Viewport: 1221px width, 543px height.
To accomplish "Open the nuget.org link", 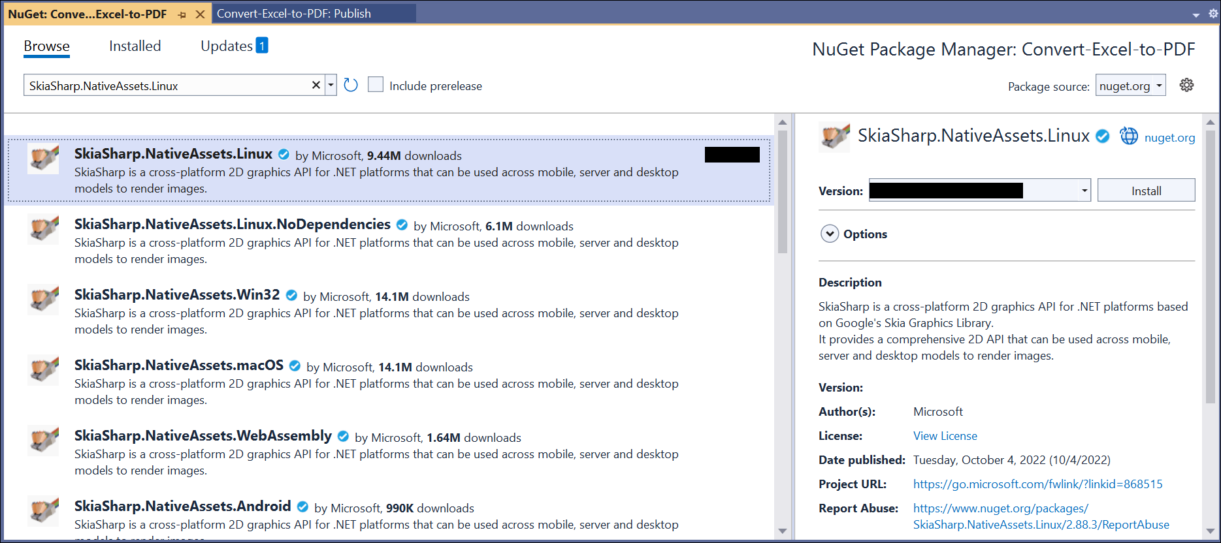I will (1169, 137).
